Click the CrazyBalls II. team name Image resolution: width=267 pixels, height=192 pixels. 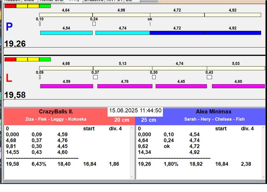[56, 112]
